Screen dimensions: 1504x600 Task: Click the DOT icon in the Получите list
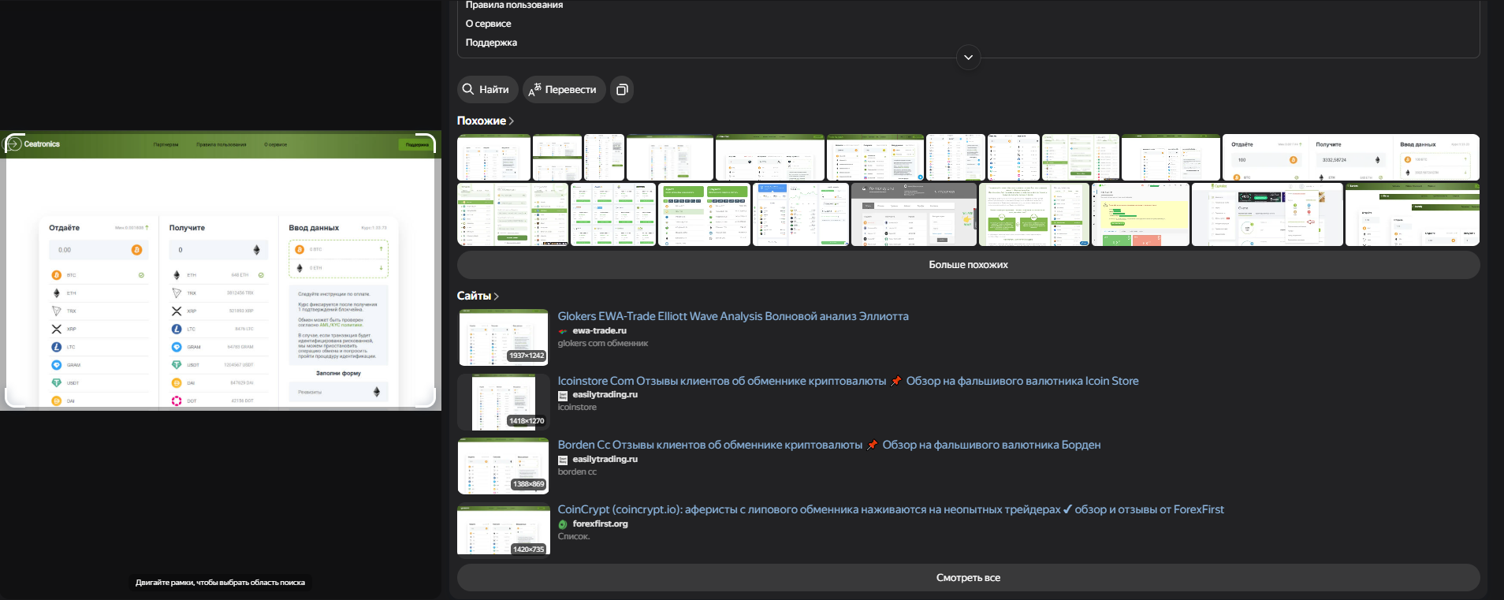pyautogui.click(x=177, y=401)
